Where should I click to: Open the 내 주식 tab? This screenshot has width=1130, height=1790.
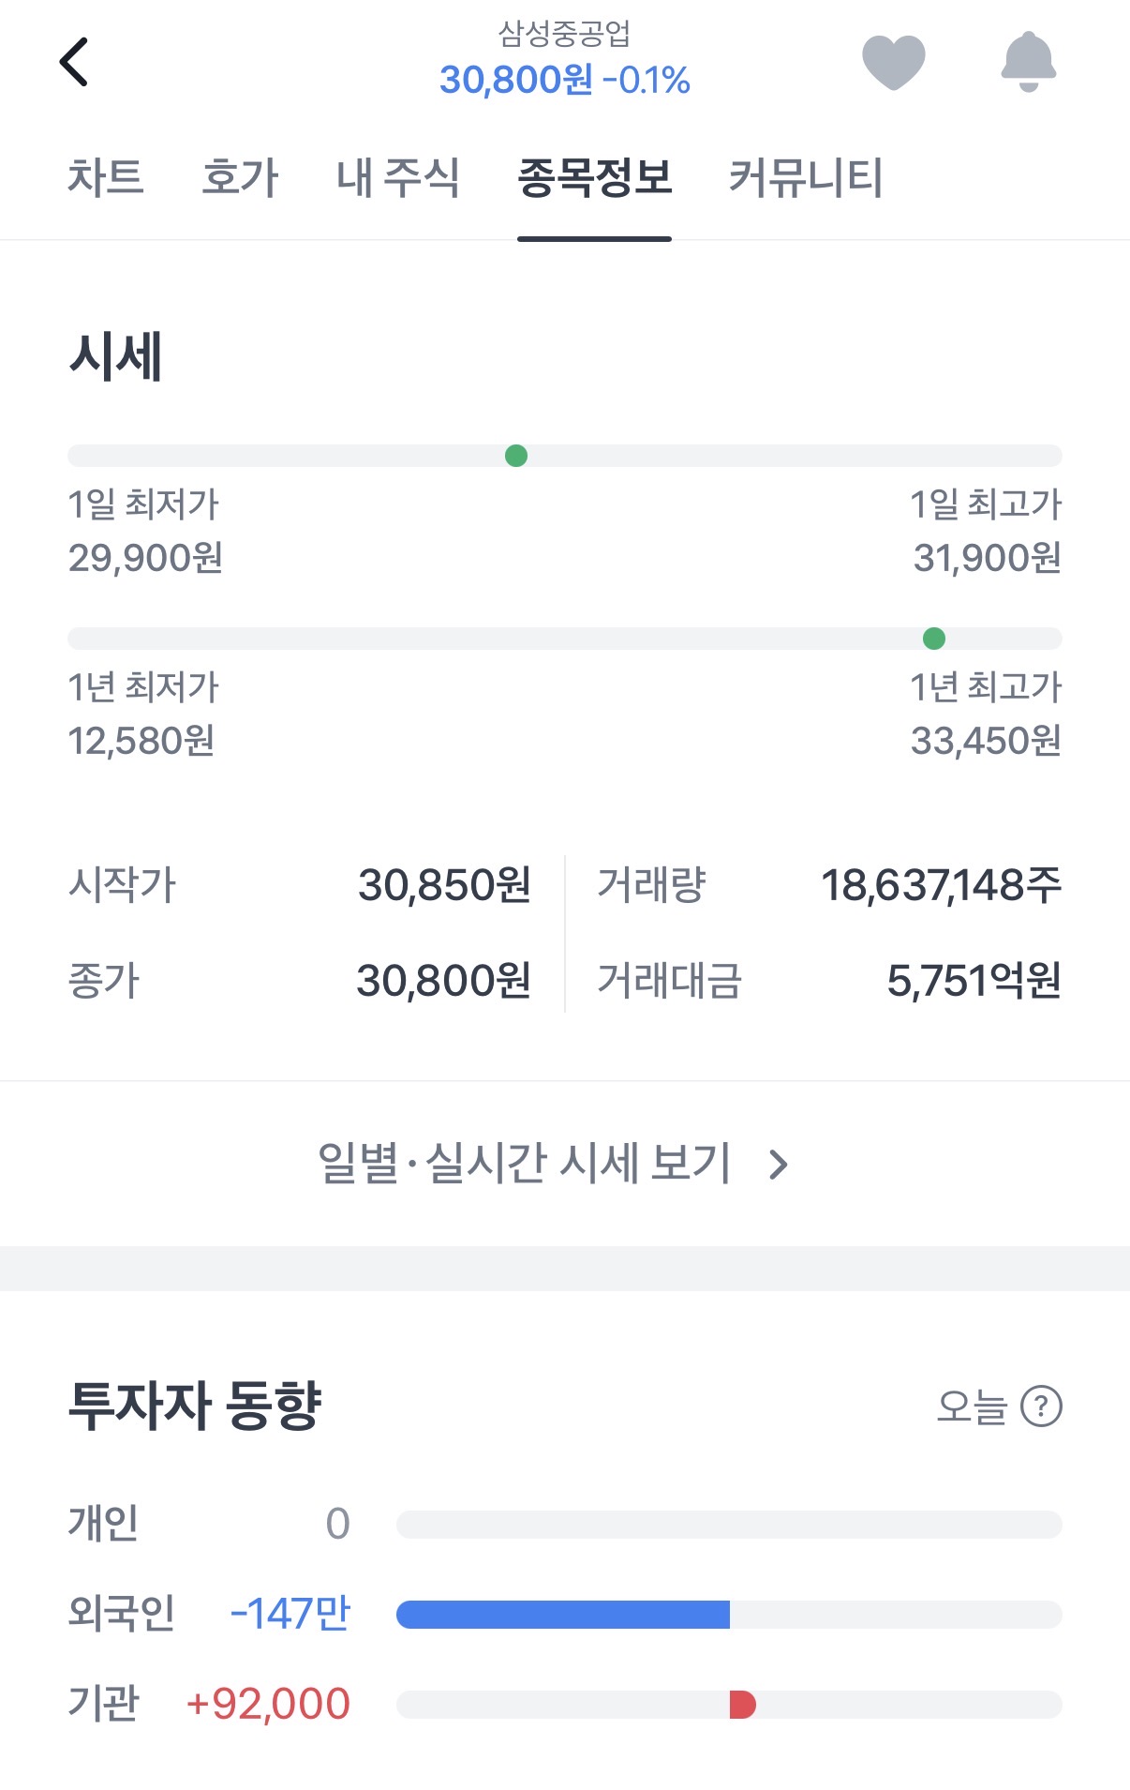[398, 177]
